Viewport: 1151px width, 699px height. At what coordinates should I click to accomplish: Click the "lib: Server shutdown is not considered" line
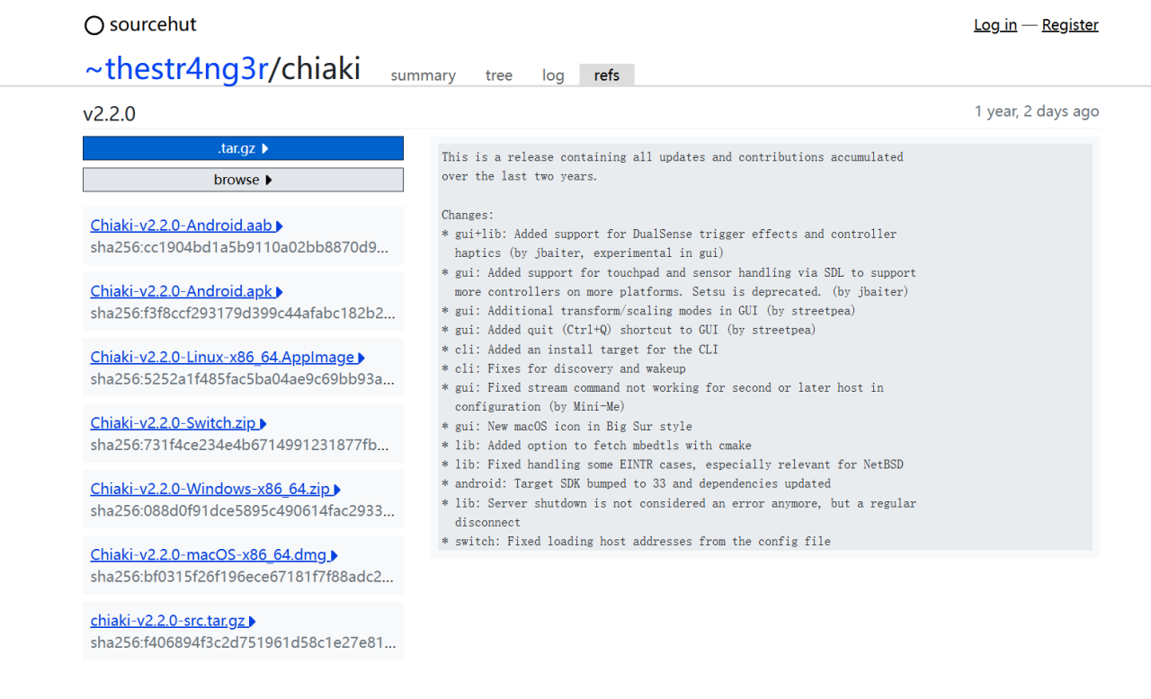[679, 503]
